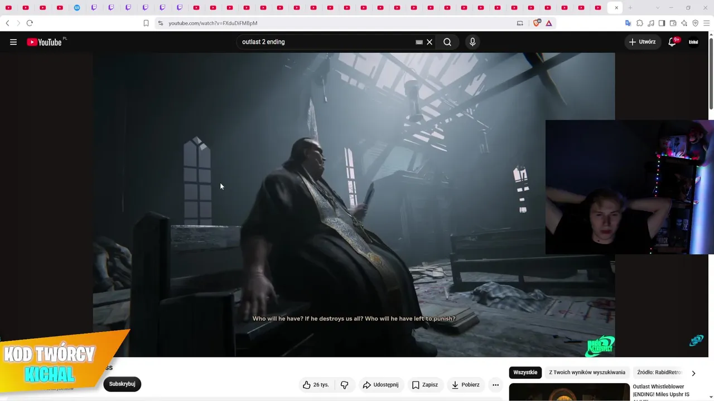Reload the current page
The width and height of the screenshot is (714, 401).
pos(30,23)
